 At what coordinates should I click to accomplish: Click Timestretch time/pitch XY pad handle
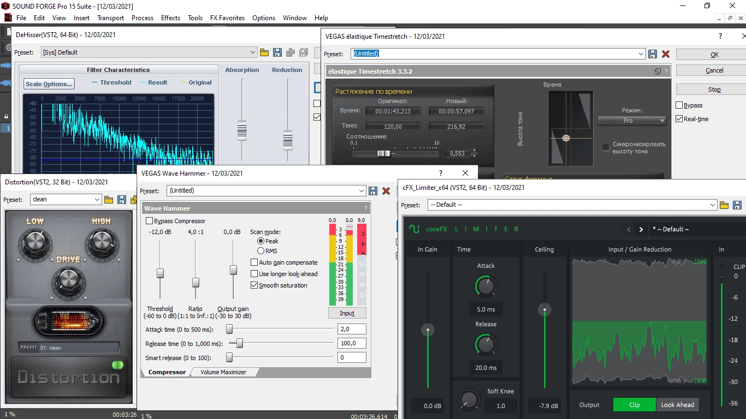(566, 138)
